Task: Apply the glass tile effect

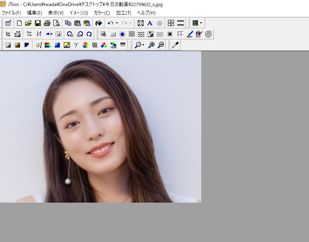Action: pos(180,34)
